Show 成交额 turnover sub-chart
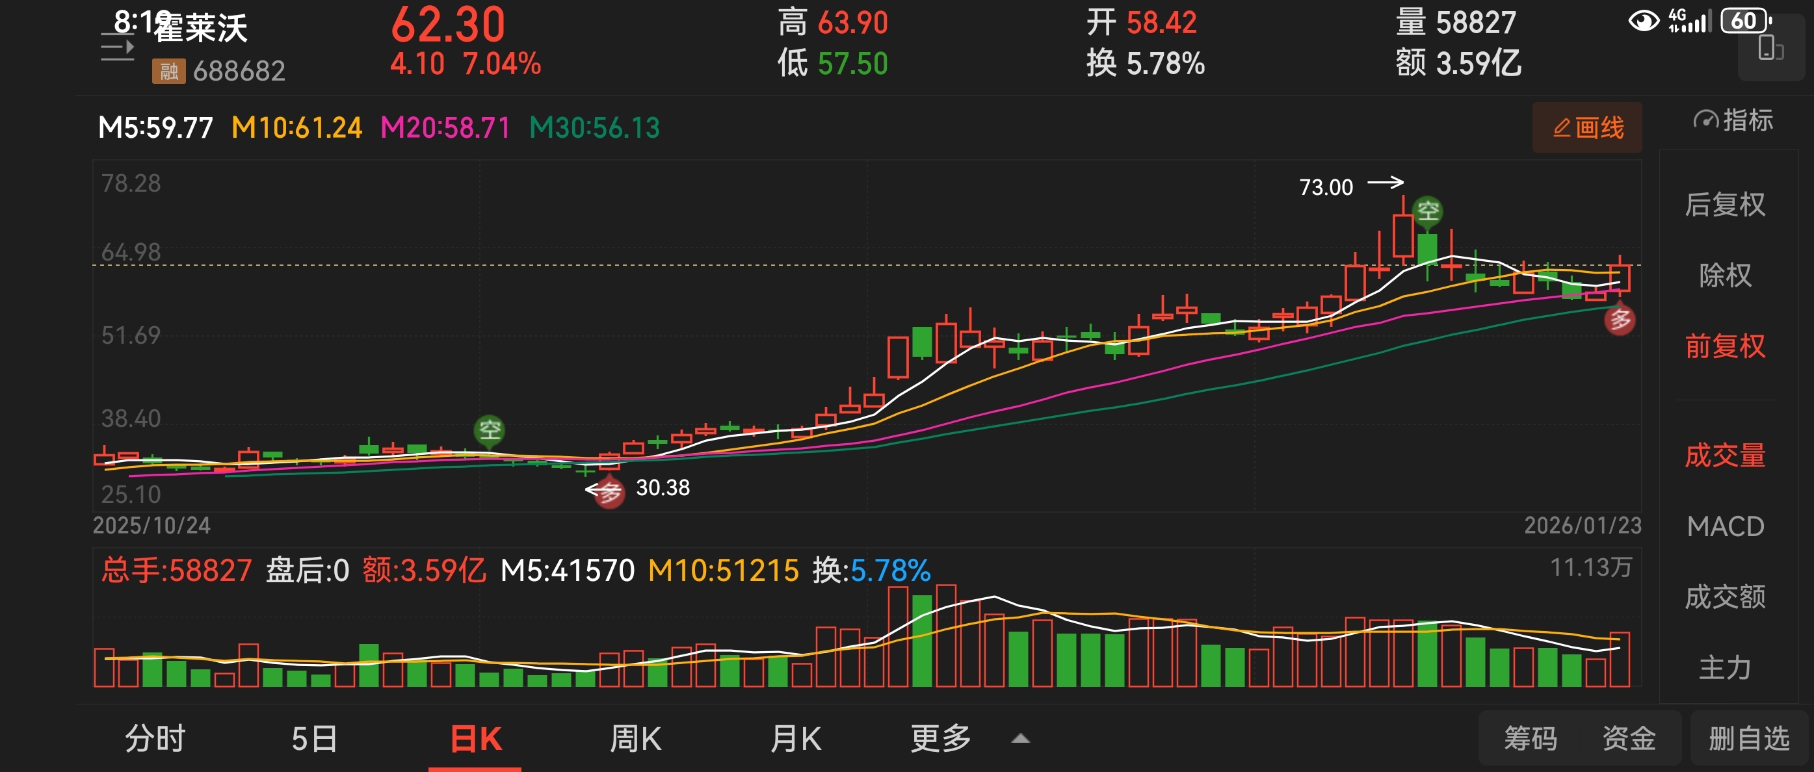Viewport: 1814px width, 772px height. [1724, 597]
